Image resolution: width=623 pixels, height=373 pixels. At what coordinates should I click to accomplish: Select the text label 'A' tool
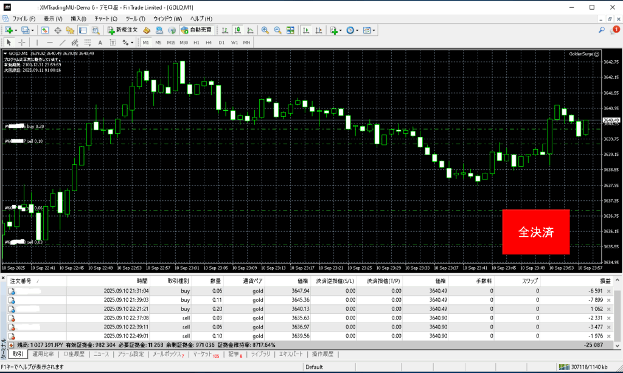point(100,43)
